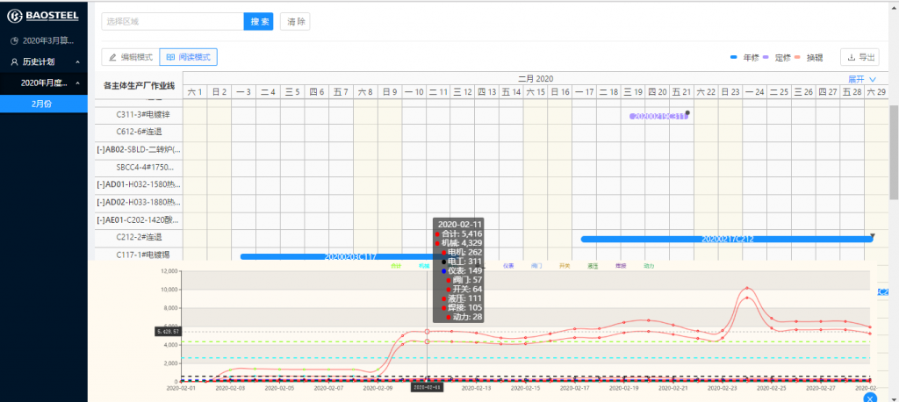Click the 二月 2020 month header

pos(536,79)
